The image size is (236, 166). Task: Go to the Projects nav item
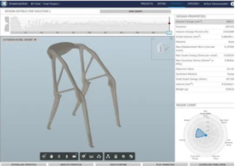coord(147,4)
